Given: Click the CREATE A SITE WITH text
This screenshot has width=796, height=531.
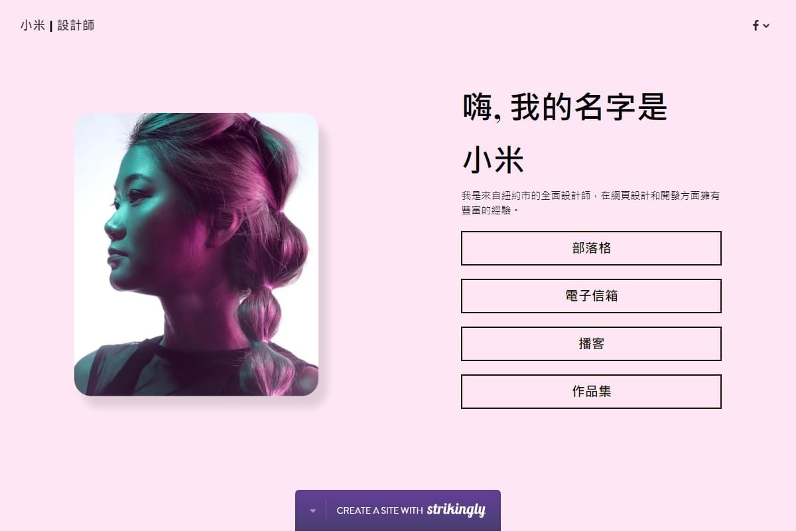Looking at the screenshot, I should [x=379, y=510].
